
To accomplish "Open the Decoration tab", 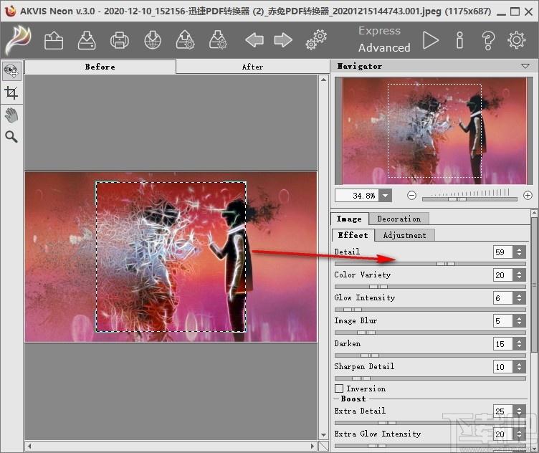I will point(399,219).
